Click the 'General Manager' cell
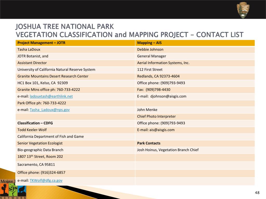 [195, 56]
